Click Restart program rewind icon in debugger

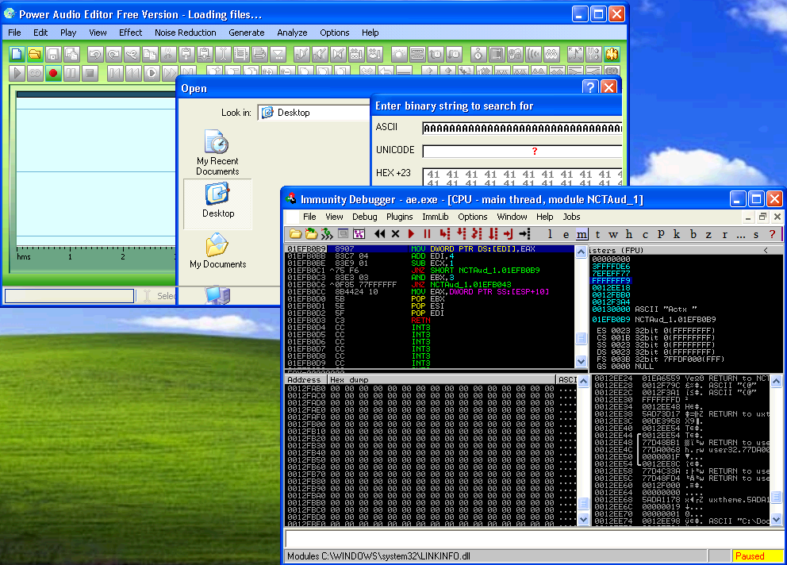click(x=380, y=234)
